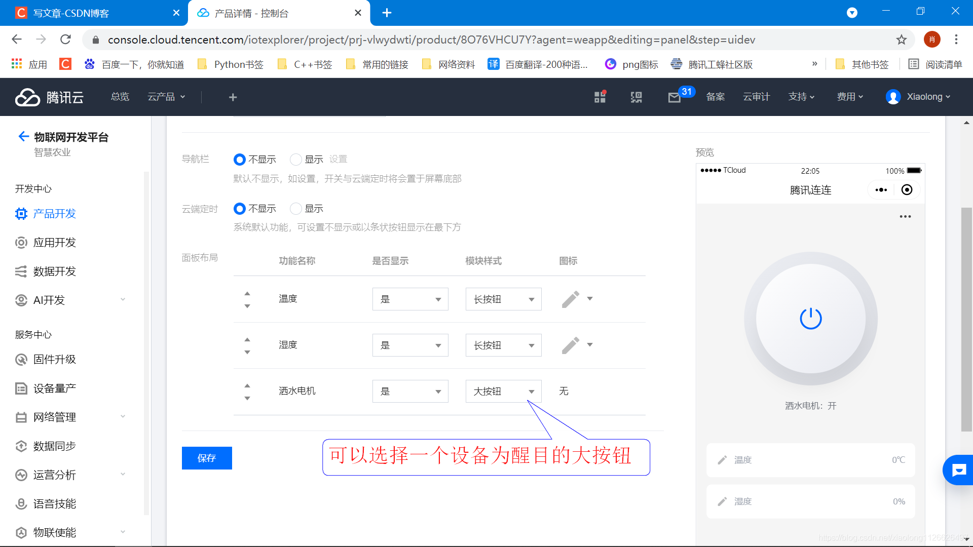Select 显示 radio for 导航栏
The image size is (973, 547).
click(296, 160)
